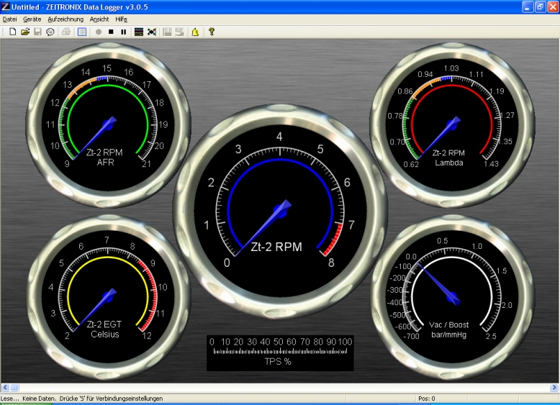Click the 'Pos: 0' status bar field
Viewport: 560px width, 405px height.
click(x=427, y=399)
